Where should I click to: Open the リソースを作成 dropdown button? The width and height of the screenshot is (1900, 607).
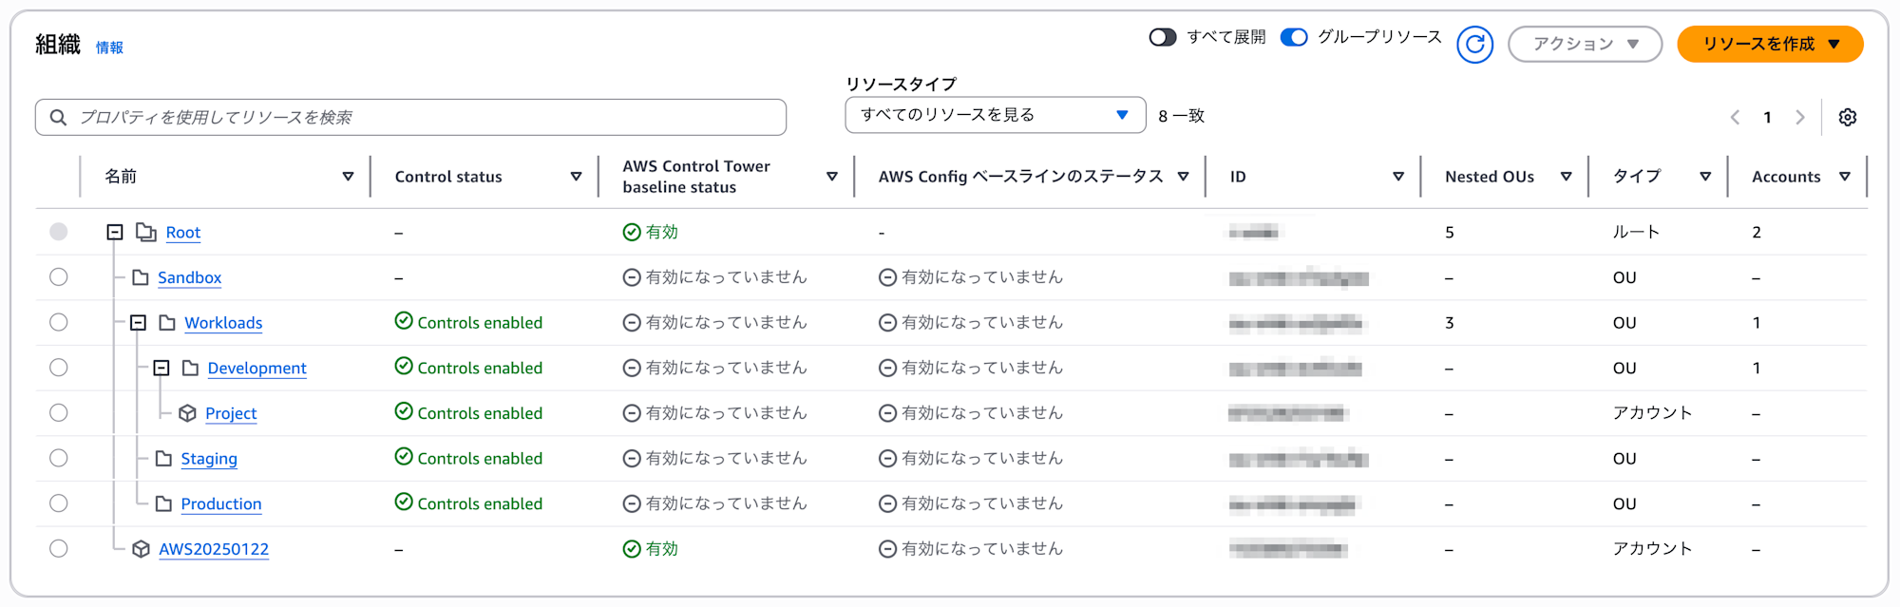coord(1770,44)
